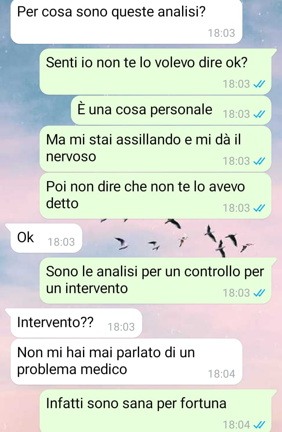Tap the double-check read receipt on 'Senti io non te lo volevo dire ok?'
This screenshot has width=282, height=432.
[259, 84]
